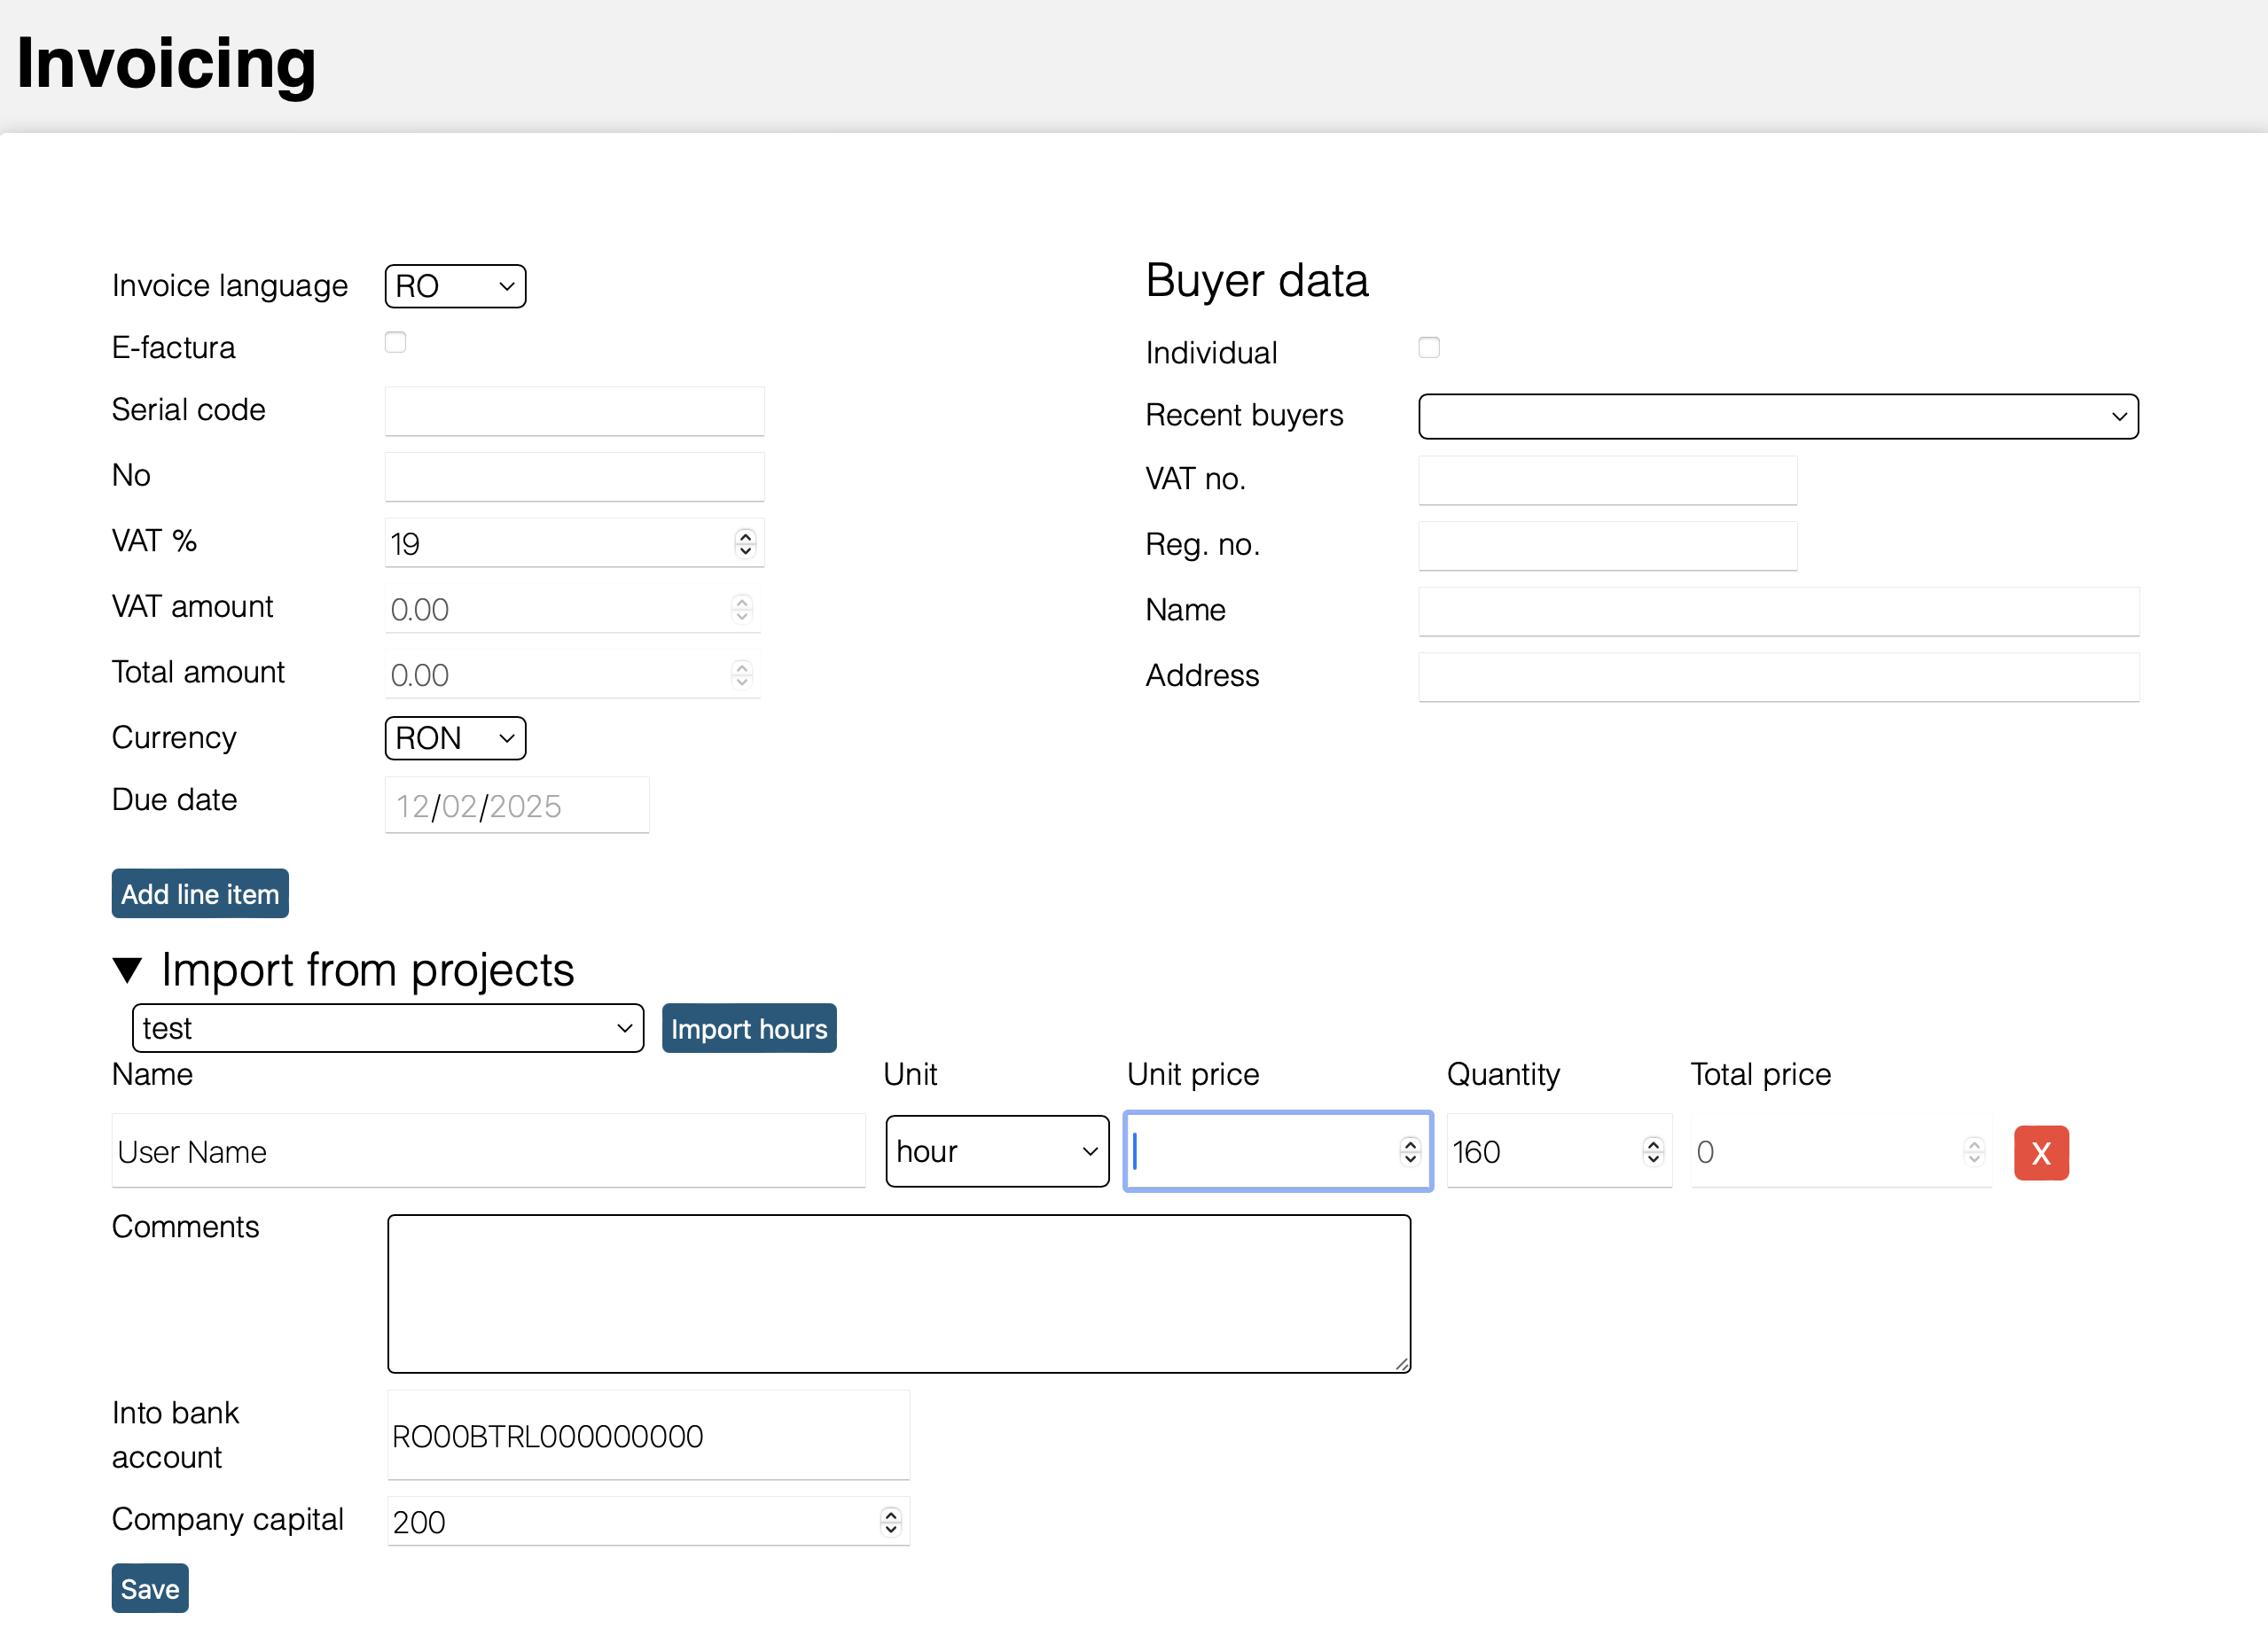Remove the User Name line item

[2040, 1152]
